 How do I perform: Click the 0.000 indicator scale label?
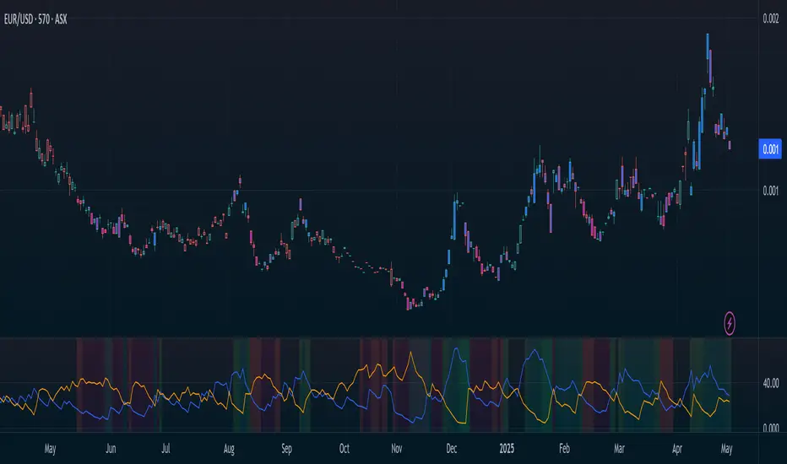pos(771,428)
